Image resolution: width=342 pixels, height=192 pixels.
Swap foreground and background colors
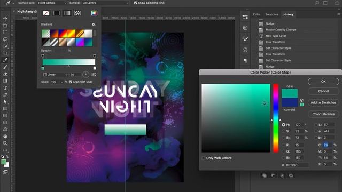click(x=7, y=156)
